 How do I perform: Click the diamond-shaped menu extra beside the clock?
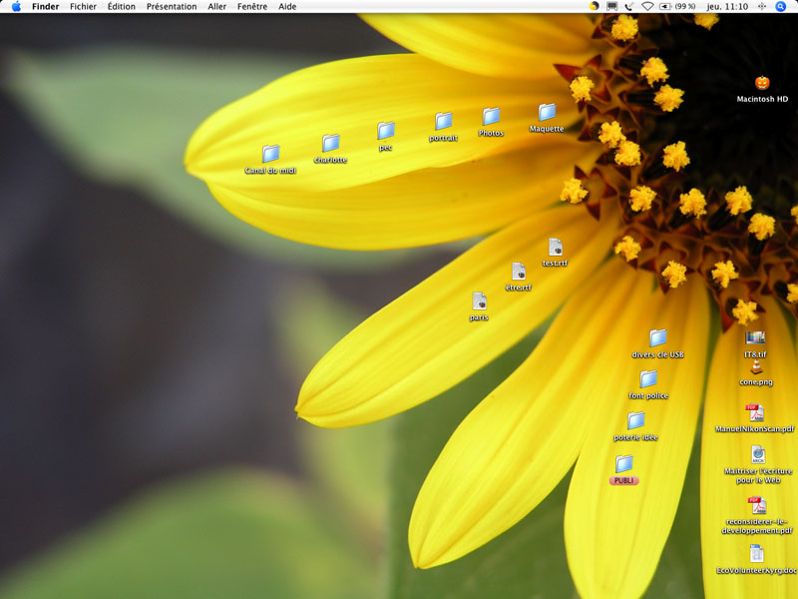(x=762, y=6)
